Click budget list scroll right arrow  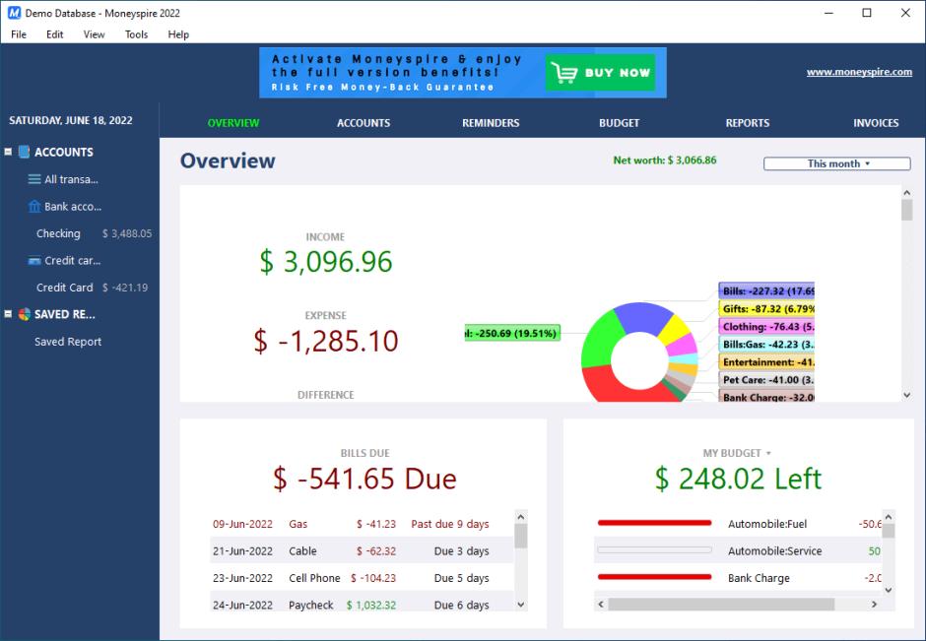875,605
